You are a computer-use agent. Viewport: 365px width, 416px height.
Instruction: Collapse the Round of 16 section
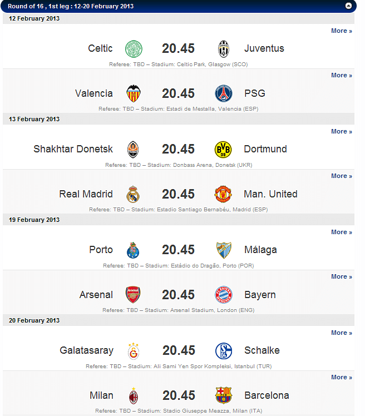[x=348, y=6]
